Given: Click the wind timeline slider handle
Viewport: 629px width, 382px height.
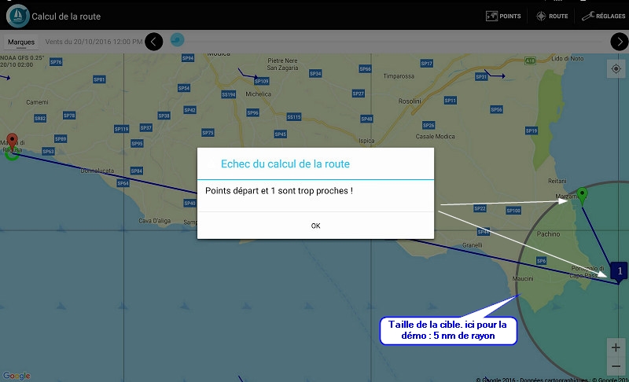Looking at the screenshot, I should tap(177, 39).
